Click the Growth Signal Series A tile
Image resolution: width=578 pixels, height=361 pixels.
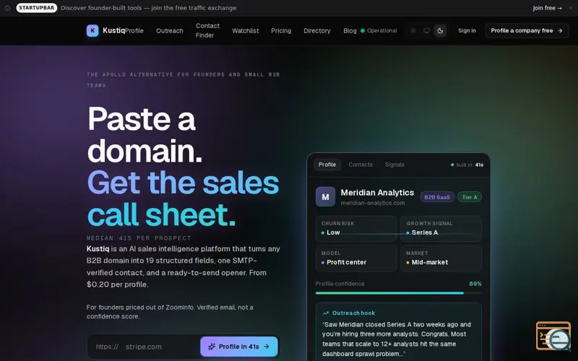tap(441, 229)
